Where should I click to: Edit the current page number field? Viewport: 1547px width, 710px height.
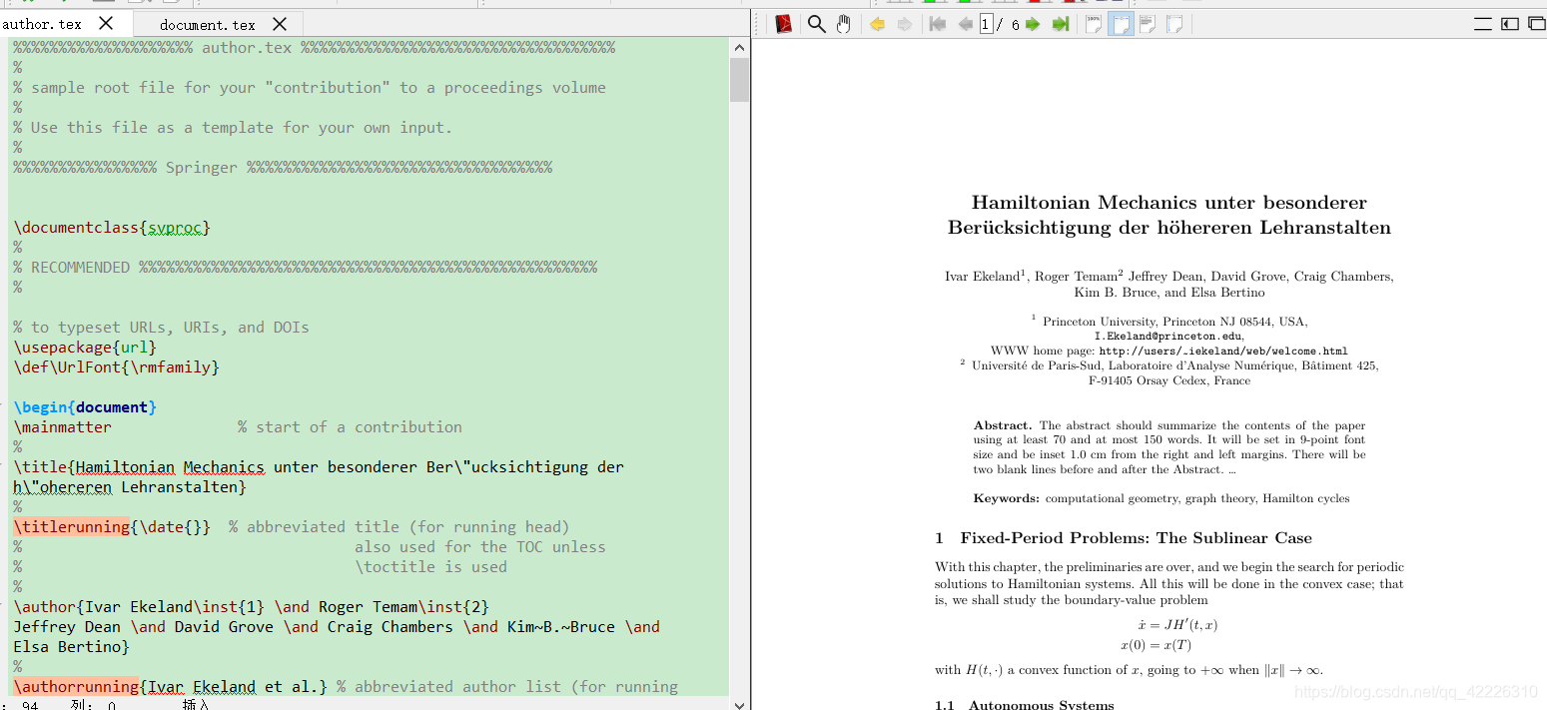(987, 24)
